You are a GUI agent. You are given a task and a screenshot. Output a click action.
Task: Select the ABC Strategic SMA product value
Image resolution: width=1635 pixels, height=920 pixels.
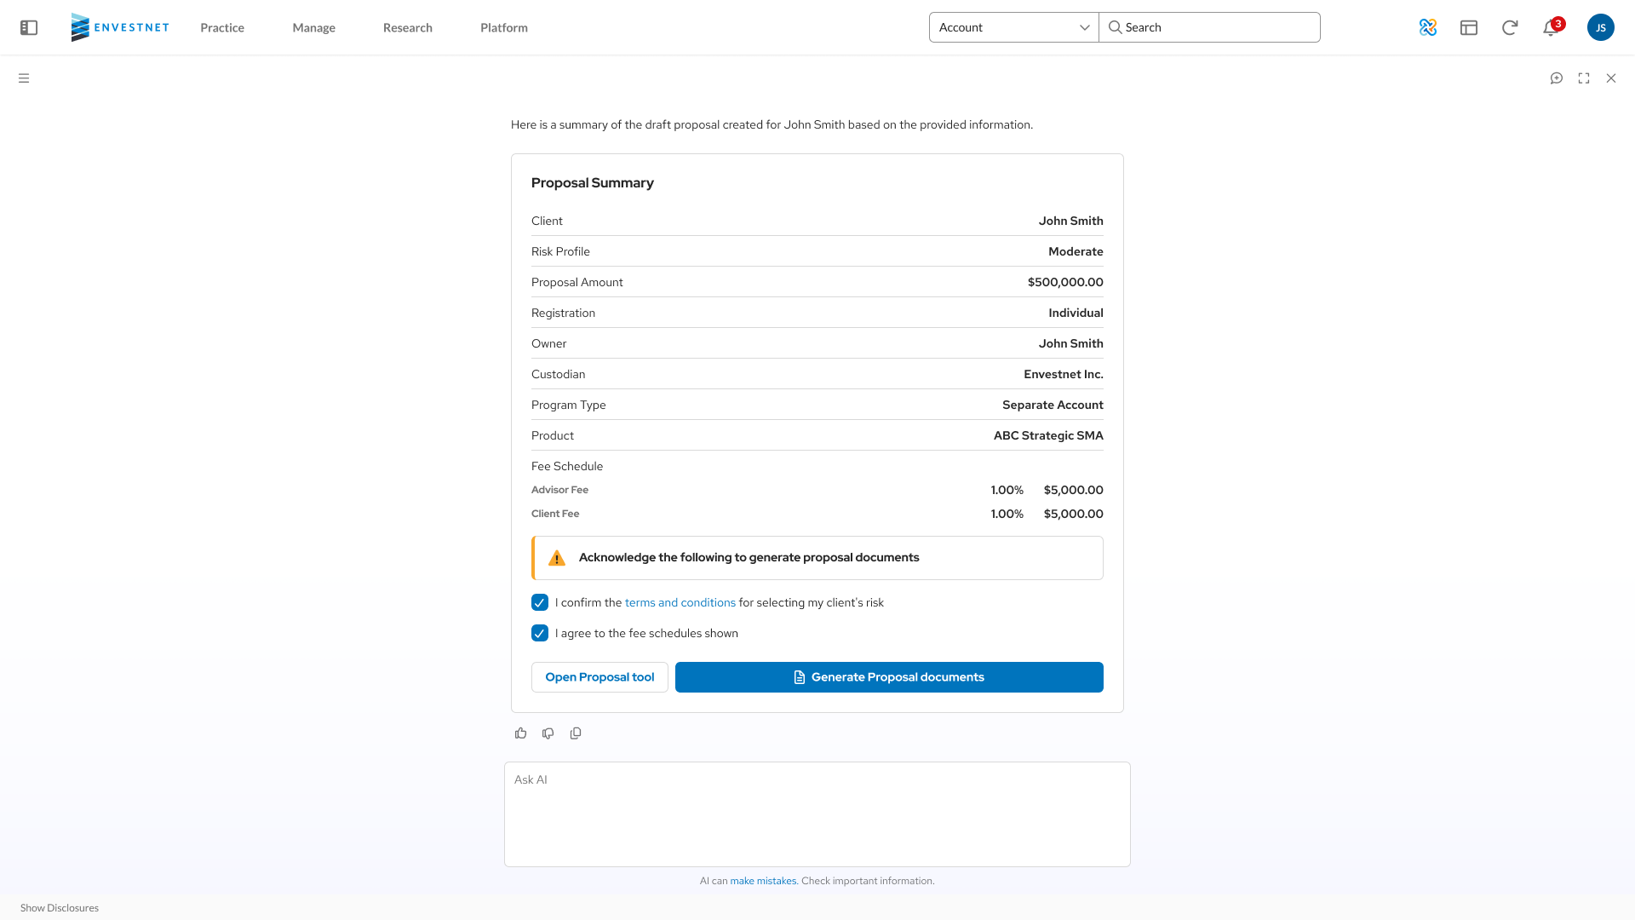(1048, 435)
